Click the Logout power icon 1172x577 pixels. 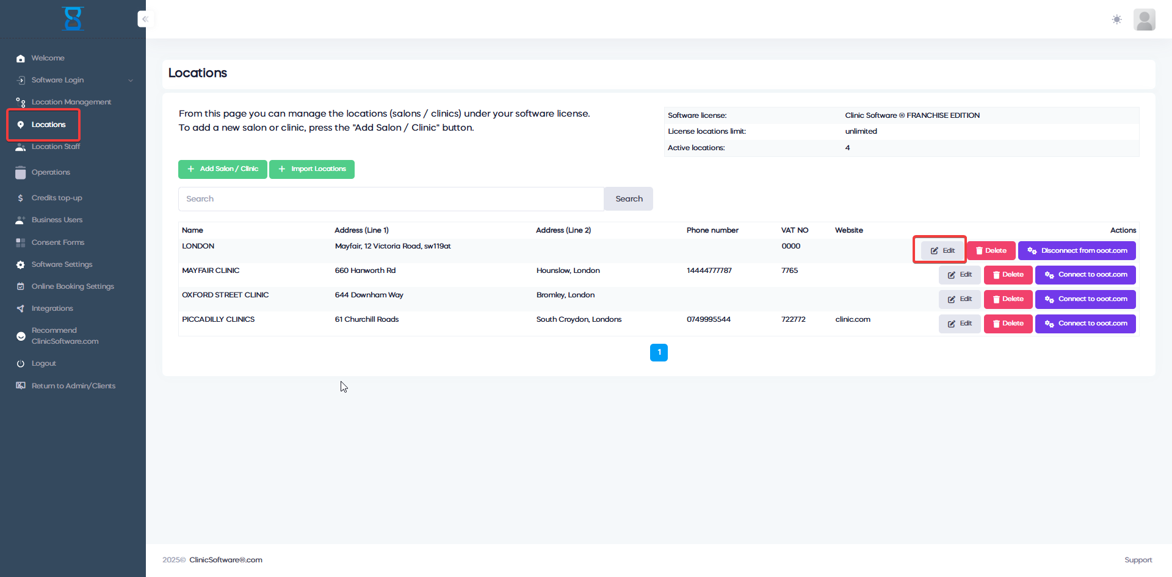click(20, 363)
